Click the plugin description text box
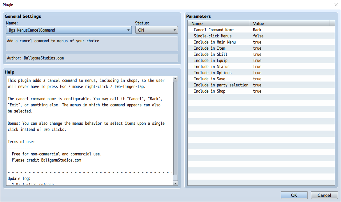Screen dimensions: 341x202 click(x=92, y=44)
